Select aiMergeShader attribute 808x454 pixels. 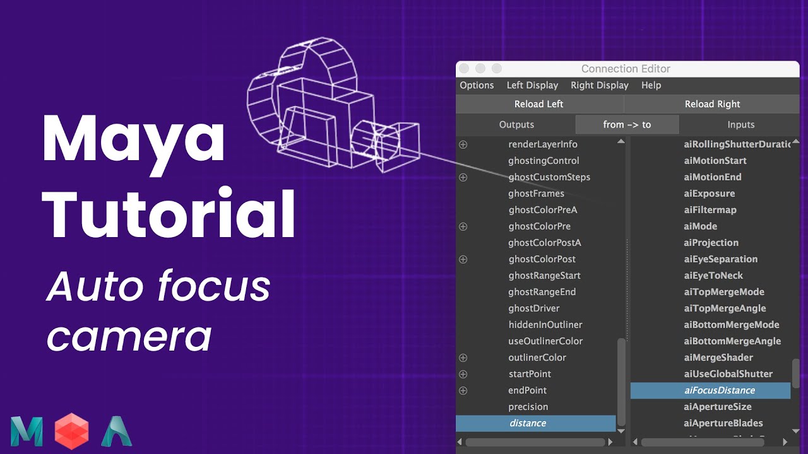[x=718, y=358]
